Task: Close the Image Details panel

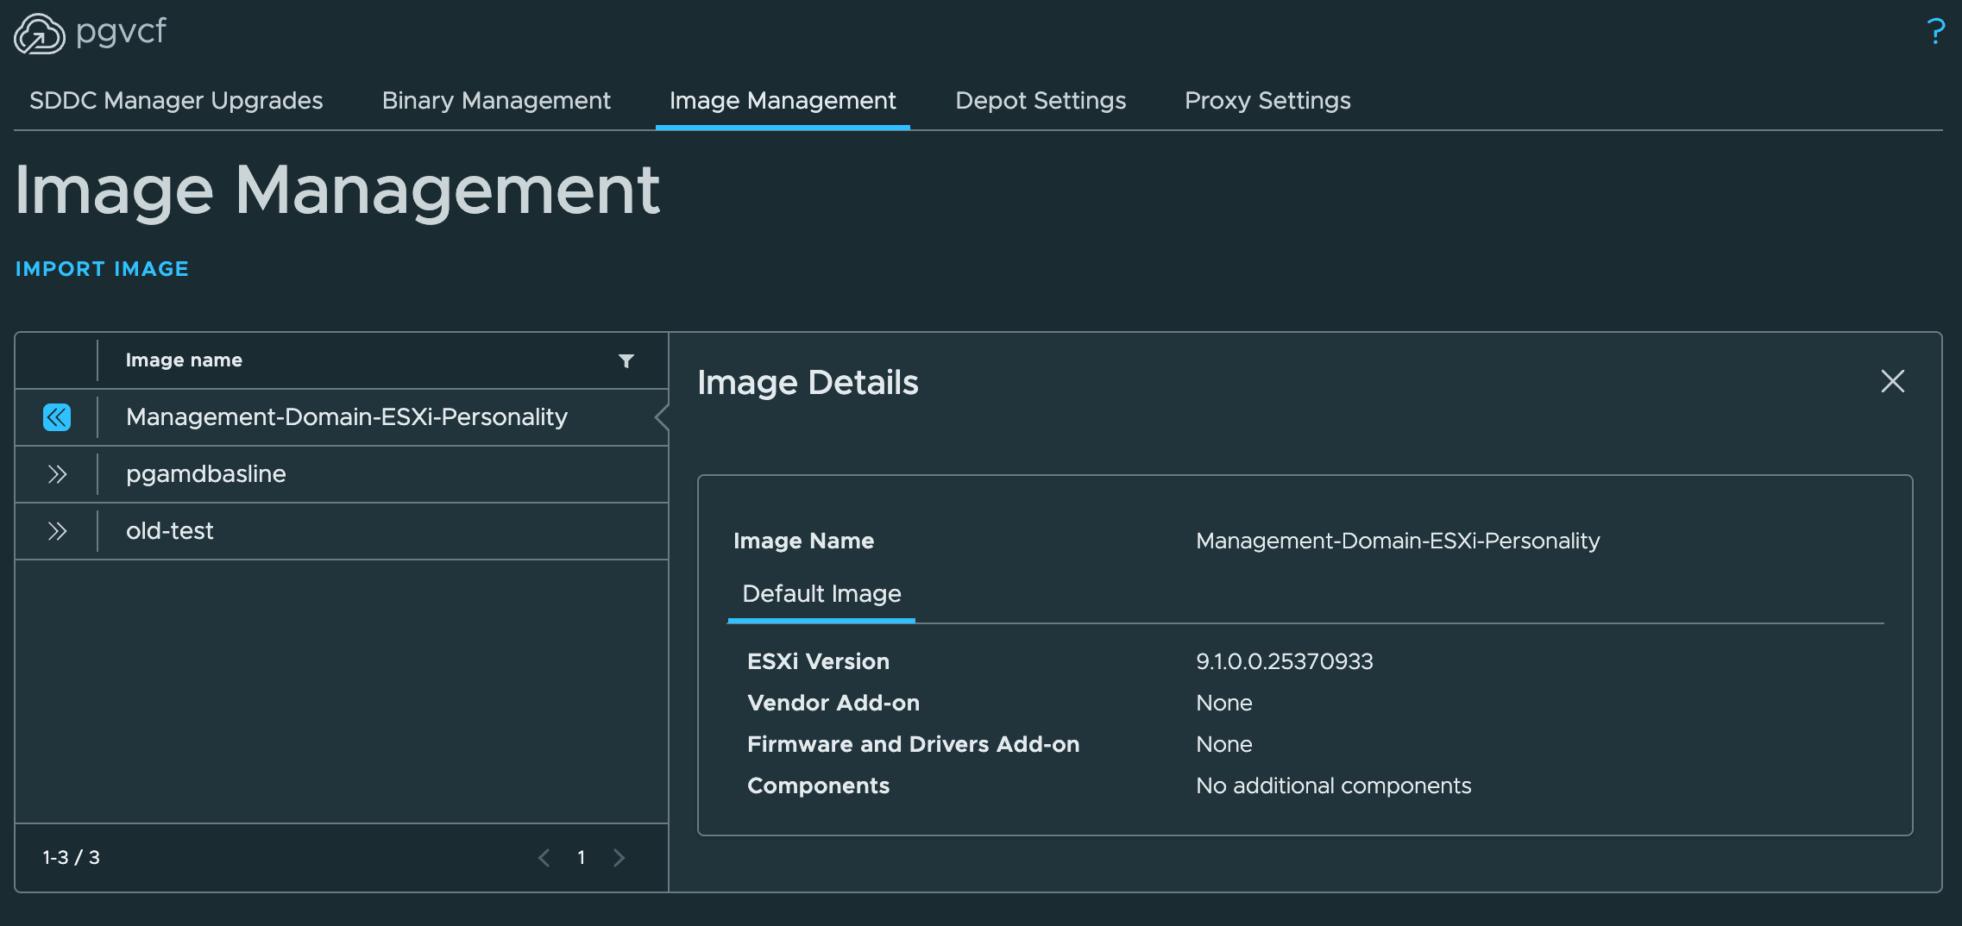Action: [1892, 381]
